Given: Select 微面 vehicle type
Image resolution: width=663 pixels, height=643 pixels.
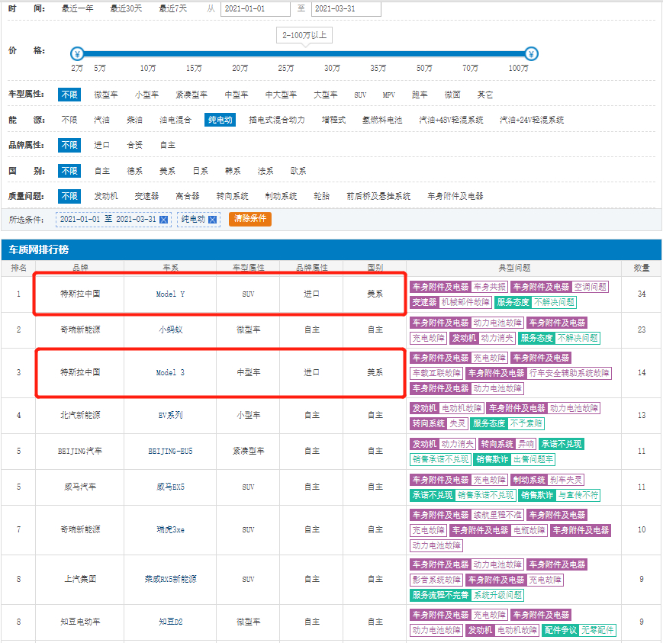Looking at the screenshot, I should click(452, 95).
